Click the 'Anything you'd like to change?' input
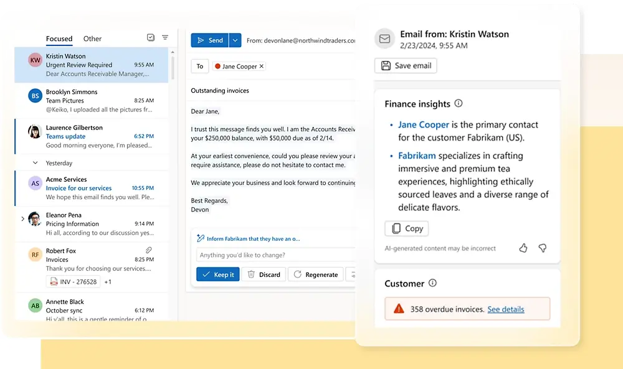 [x=276, y=255]
